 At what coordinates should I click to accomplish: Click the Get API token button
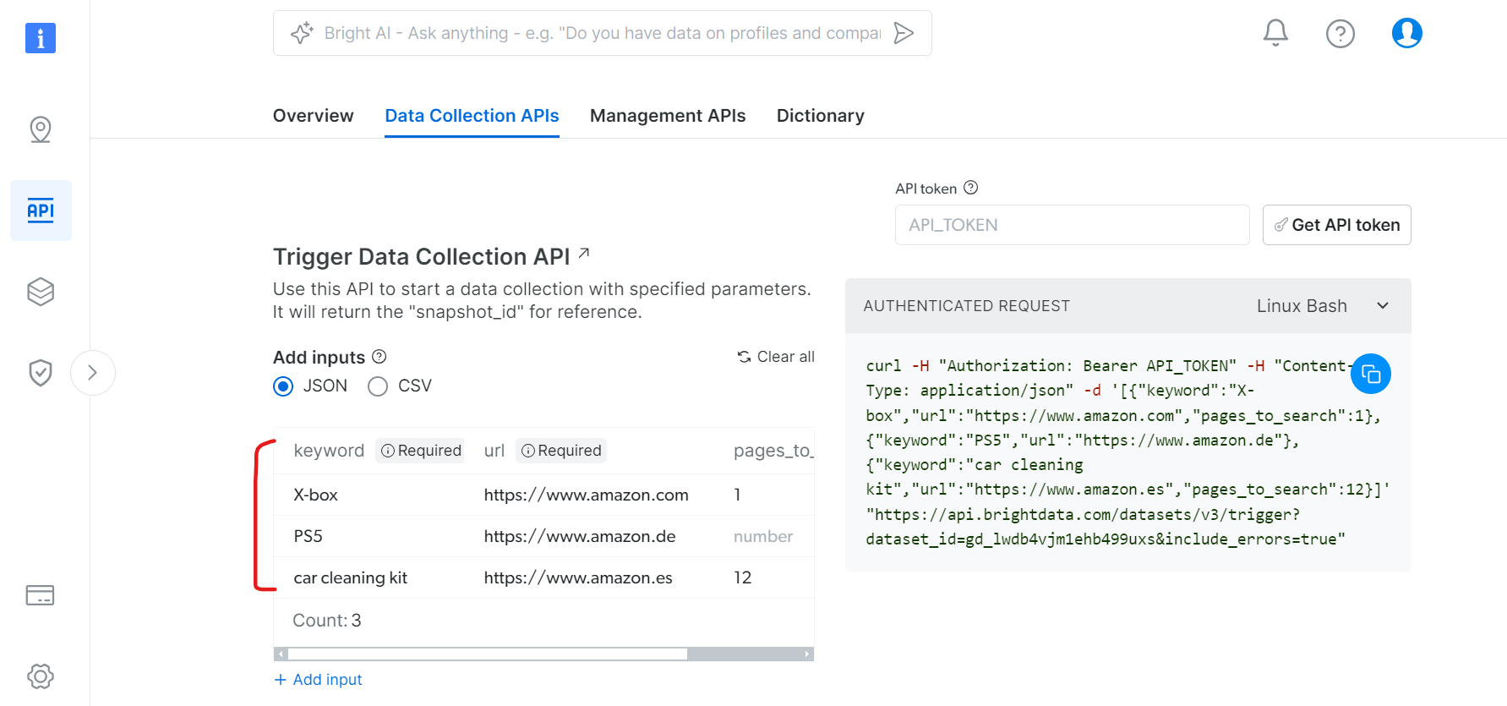(1336, 225)
